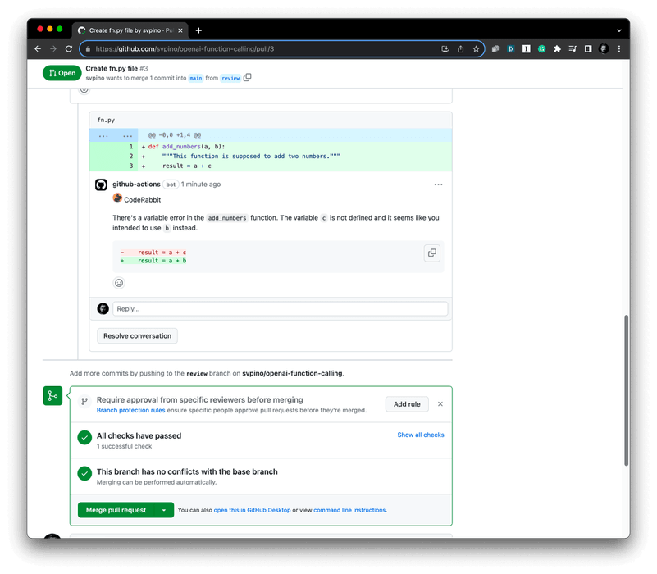Click the '1 minute ago' timestamp

click(201, 184)
